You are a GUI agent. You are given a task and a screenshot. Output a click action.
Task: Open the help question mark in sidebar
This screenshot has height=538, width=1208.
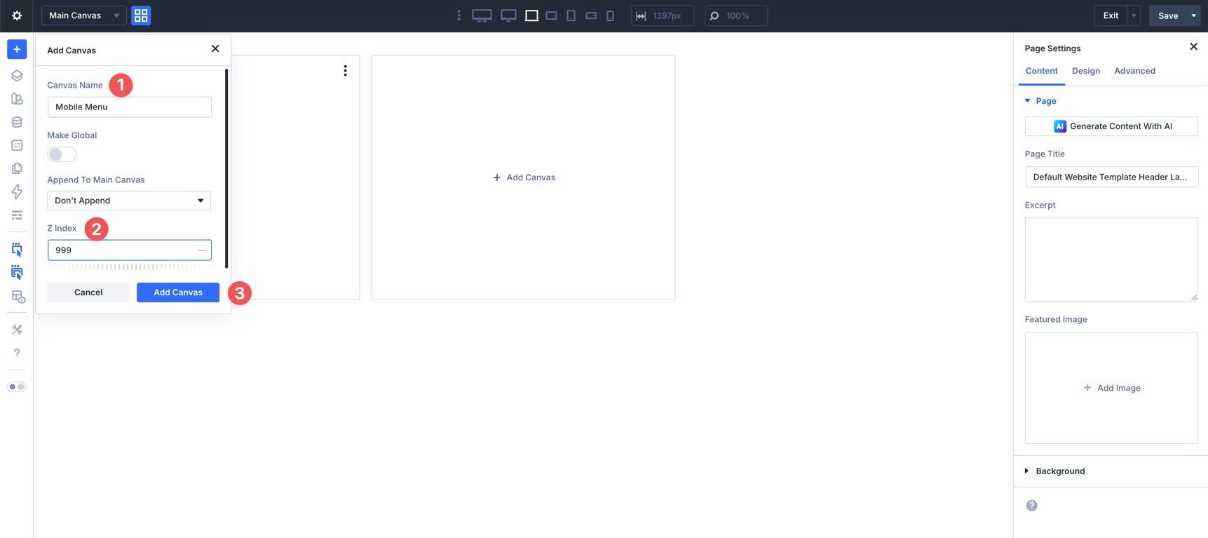(17, 353)
